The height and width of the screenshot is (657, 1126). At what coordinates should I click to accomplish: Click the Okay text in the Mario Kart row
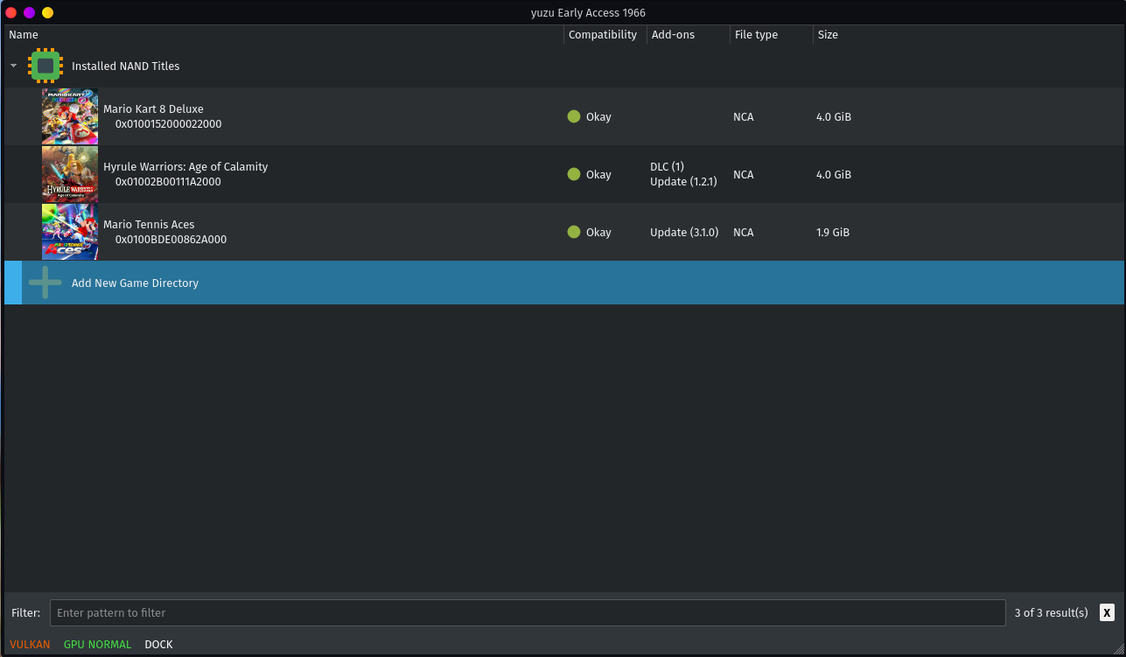598,117
